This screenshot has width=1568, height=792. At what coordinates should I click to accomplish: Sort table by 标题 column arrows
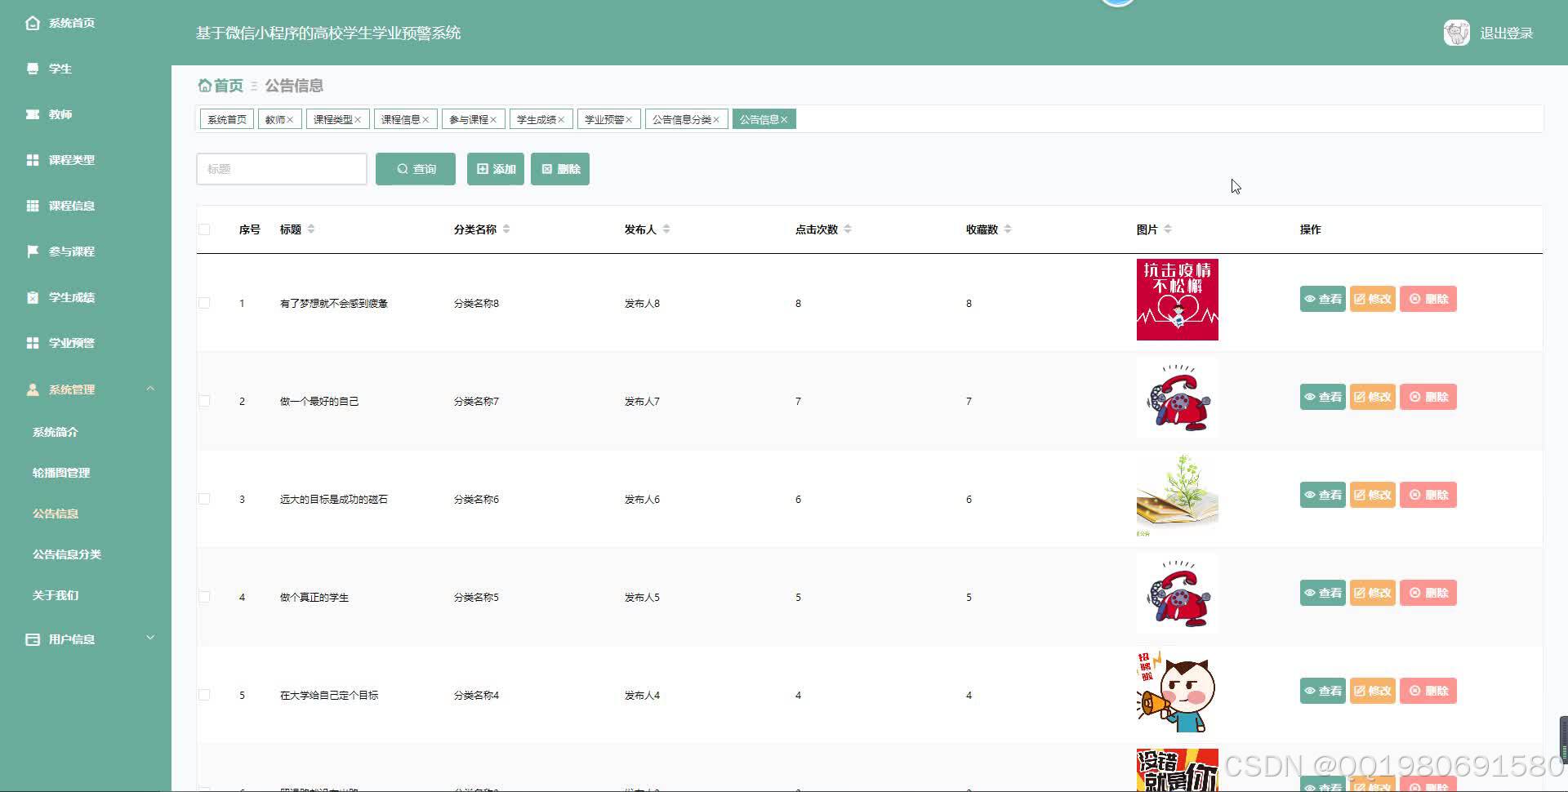click(x=311, y=229)
